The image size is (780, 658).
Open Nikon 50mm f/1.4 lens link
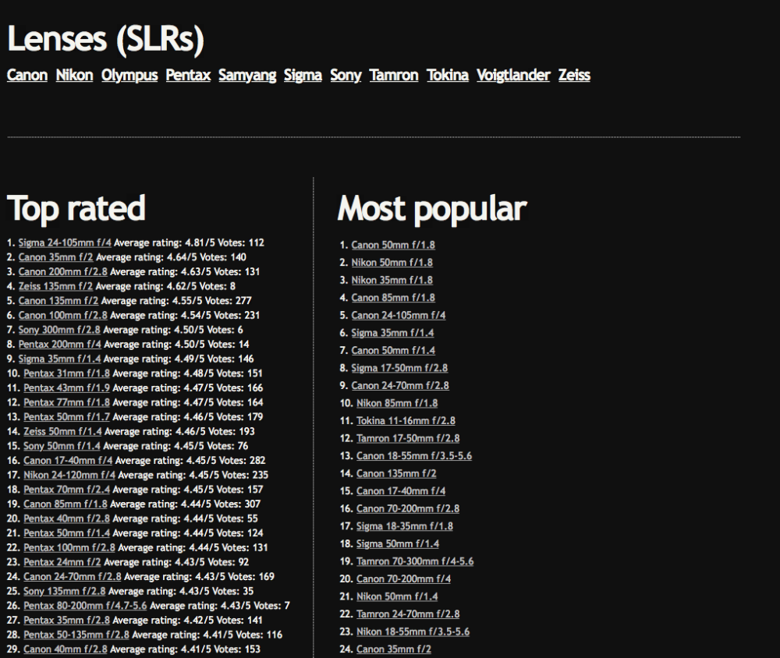click(397, 596)
